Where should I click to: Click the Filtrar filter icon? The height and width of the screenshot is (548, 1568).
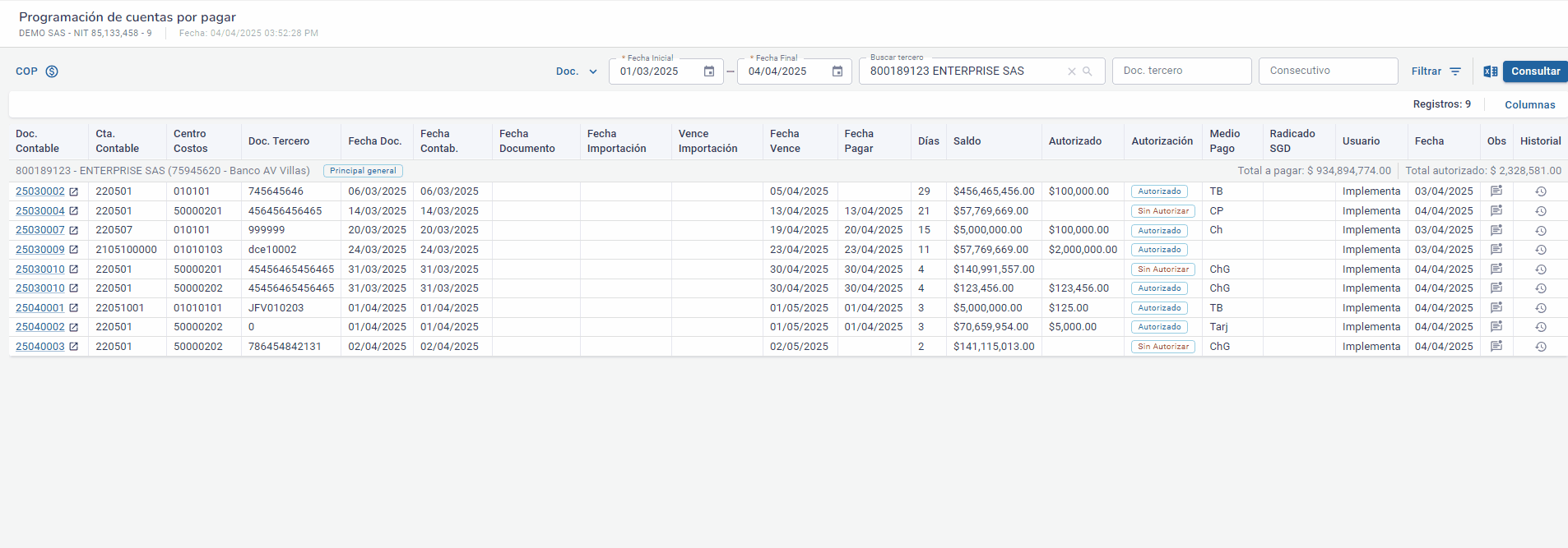pos(1455,71)
